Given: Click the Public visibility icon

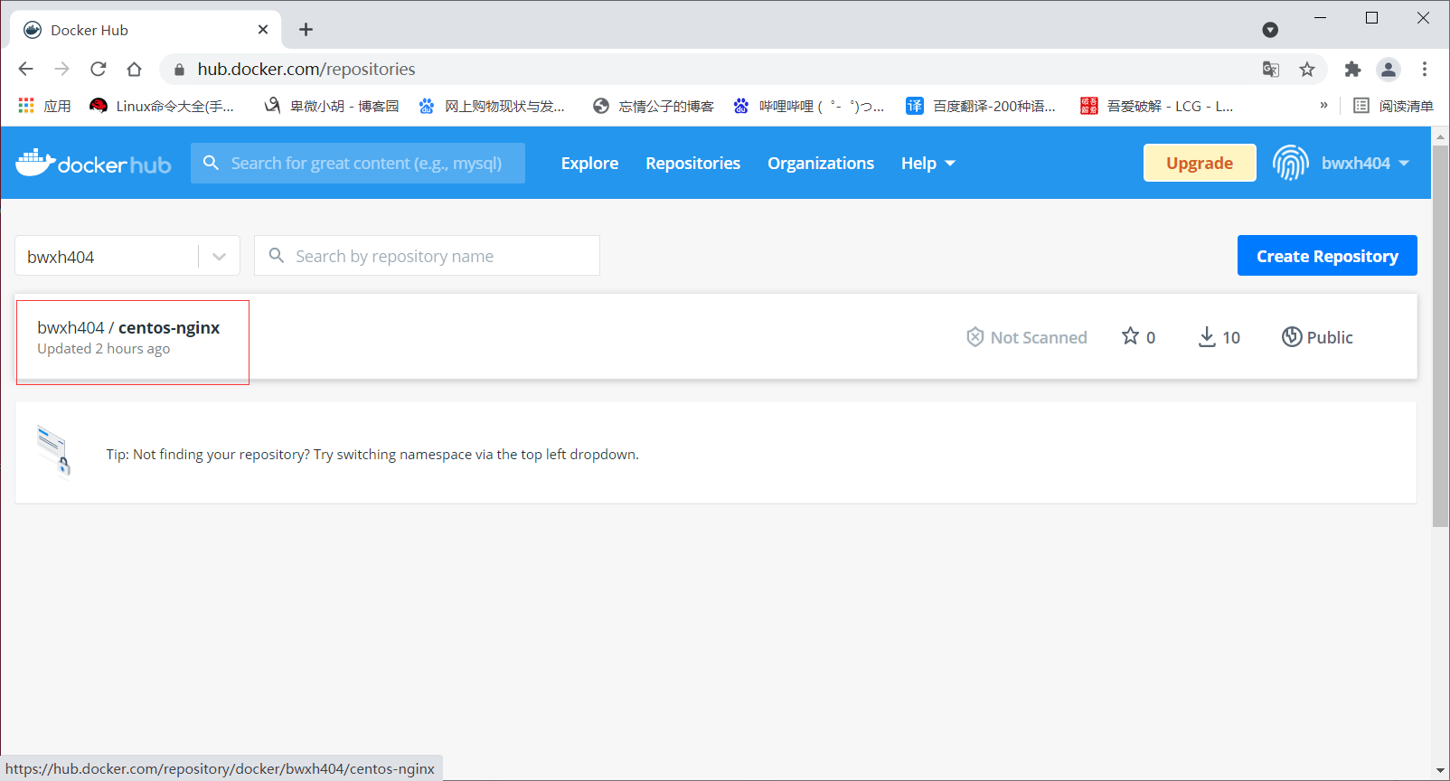Looking at the screenshot, I should pyautogui.click(x=1292, y=336).
